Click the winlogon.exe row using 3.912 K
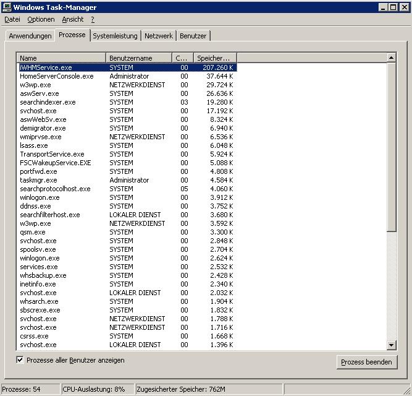Viewport: 412px width, 396px height. [127, 197]
